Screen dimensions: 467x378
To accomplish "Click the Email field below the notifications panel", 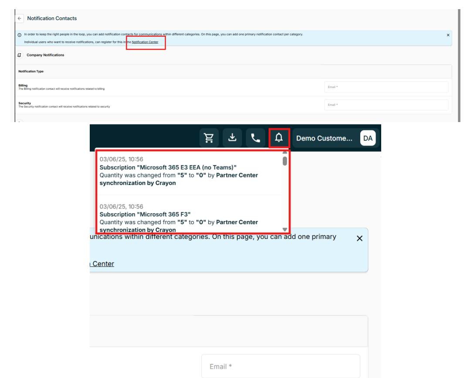I will (x=280, y=366).
